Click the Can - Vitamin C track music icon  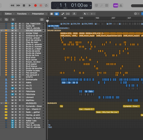(x=6, y=109)
